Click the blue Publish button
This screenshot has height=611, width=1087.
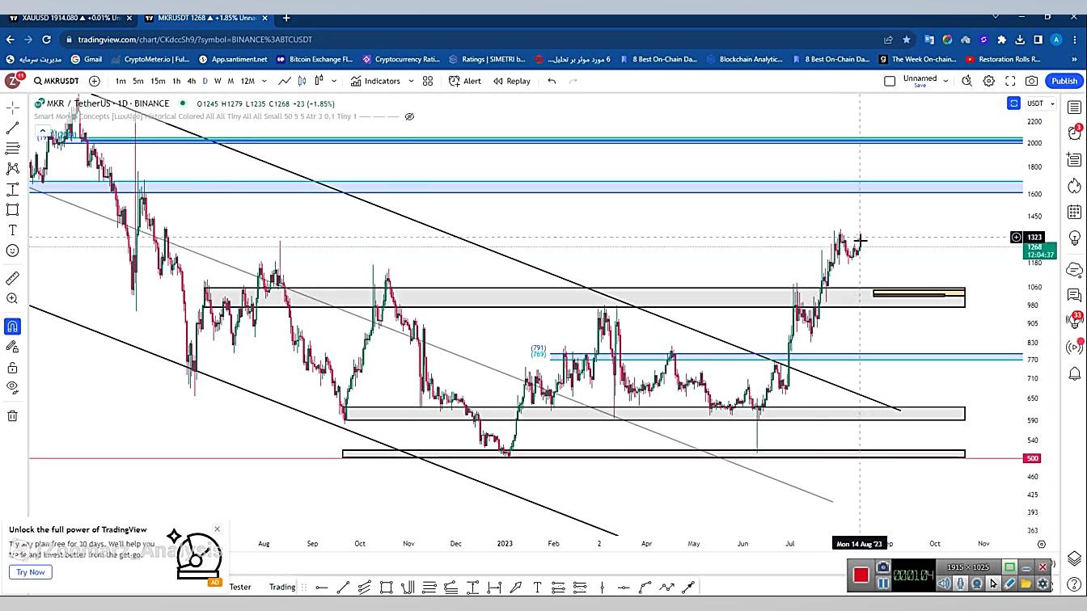point(1064,81)
